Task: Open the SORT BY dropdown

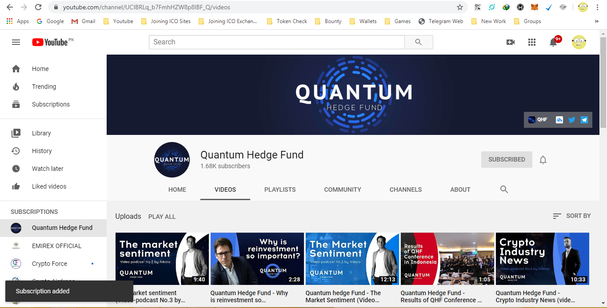Action: click(571, 216)
